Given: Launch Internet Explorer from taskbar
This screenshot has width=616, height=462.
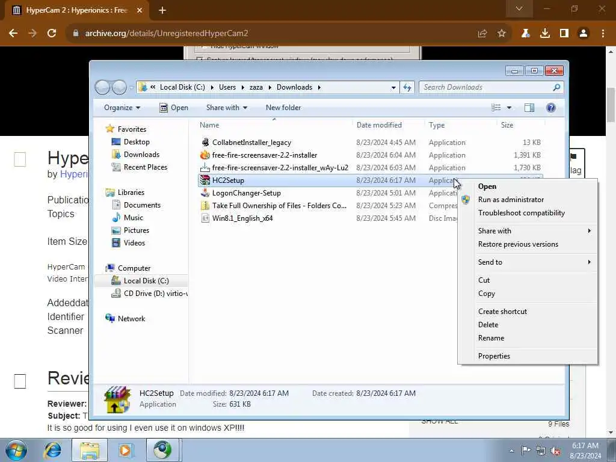Looking at the screenshot, I should (53, 450).
